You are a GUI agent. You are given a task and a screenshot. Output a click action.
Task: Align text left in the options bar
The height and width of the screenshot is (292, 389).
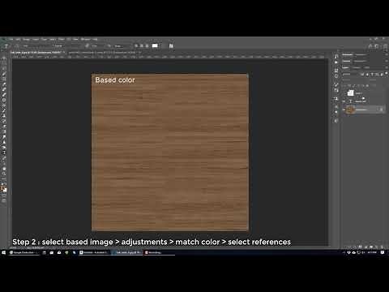pos(136,46)
